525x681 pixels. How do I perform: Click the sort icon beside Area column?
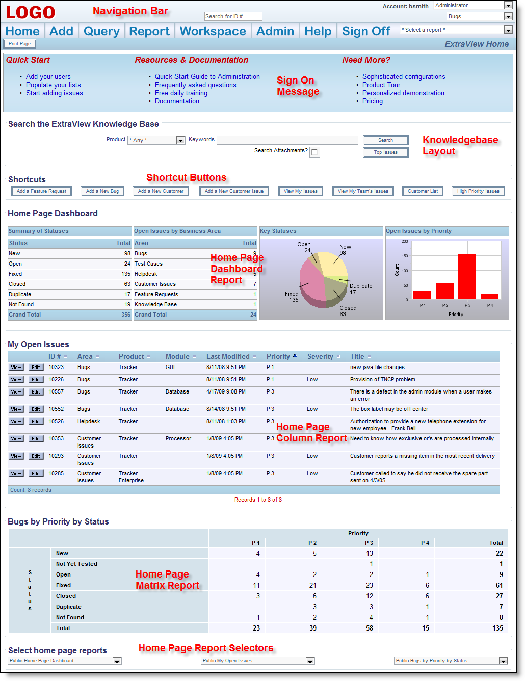[x=98, y=356]
